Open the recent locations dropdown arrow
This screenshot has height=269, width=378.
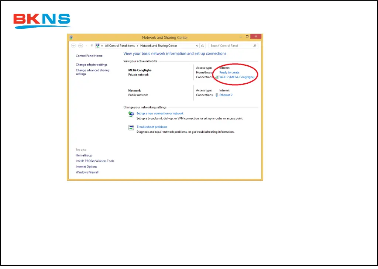(x=86, y=46)
